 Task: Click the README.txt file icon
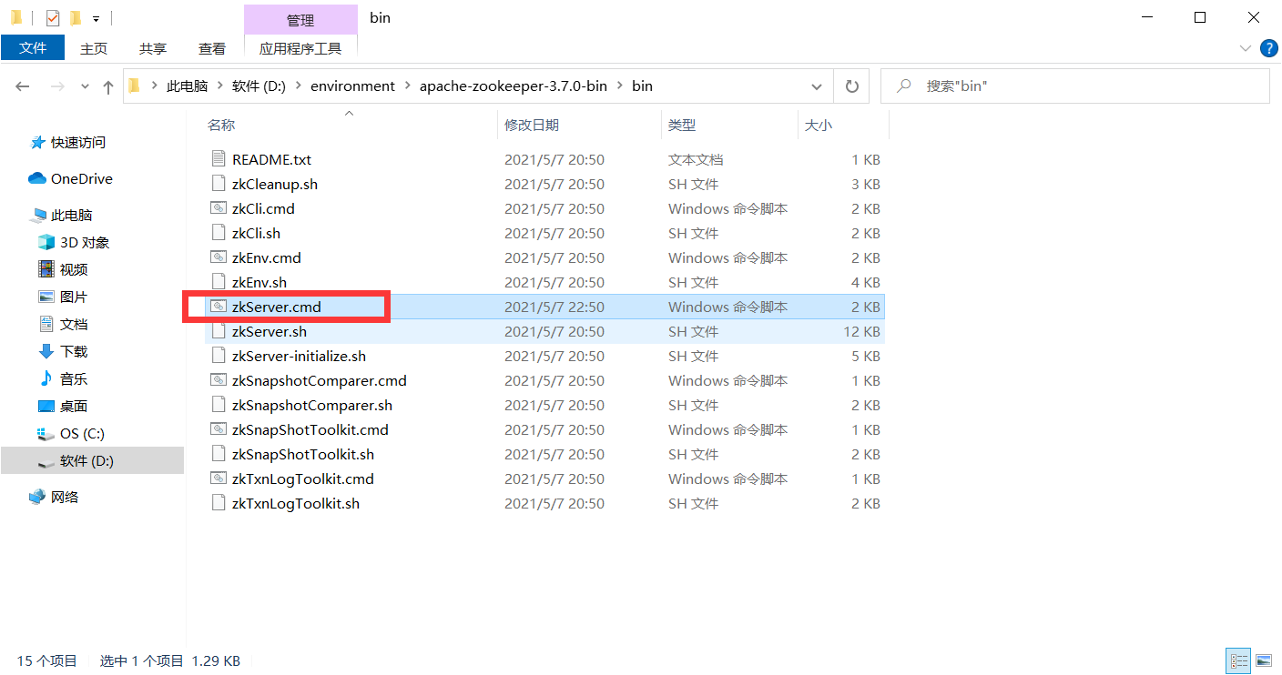pyautogui.click(x=218, y=159)
